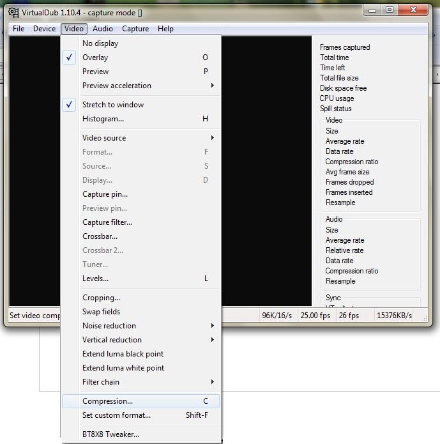Click the Frames dropped label
The width and height of the screenshot is (440, 444).
[350, 182]
